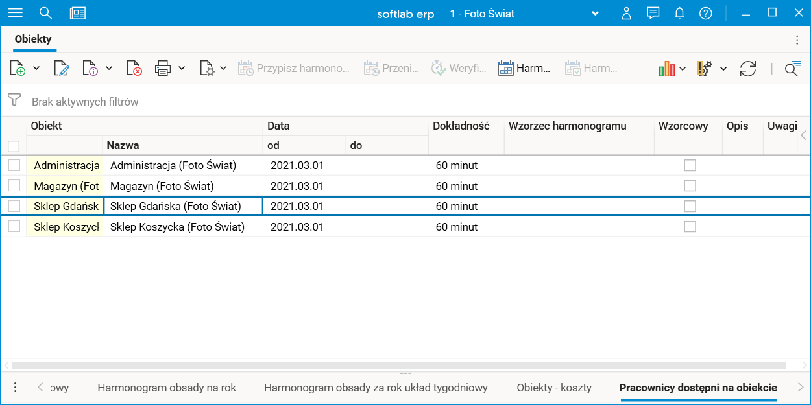811x405 pixels.
Task: Tick the select-all checkbox in header
Action: [14, 146]
